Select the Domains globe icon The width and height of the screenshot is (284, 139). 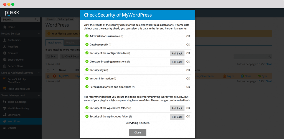tap(5, 53)
